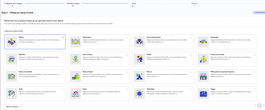265x110 pixels.
Task: Tick the Santé audience checkbox
Action: (x=63, y=89)
